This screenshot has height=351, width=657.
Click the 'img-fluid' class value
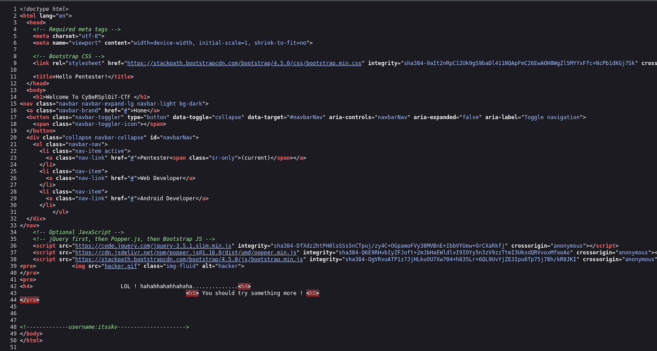[x=179, y=266]
